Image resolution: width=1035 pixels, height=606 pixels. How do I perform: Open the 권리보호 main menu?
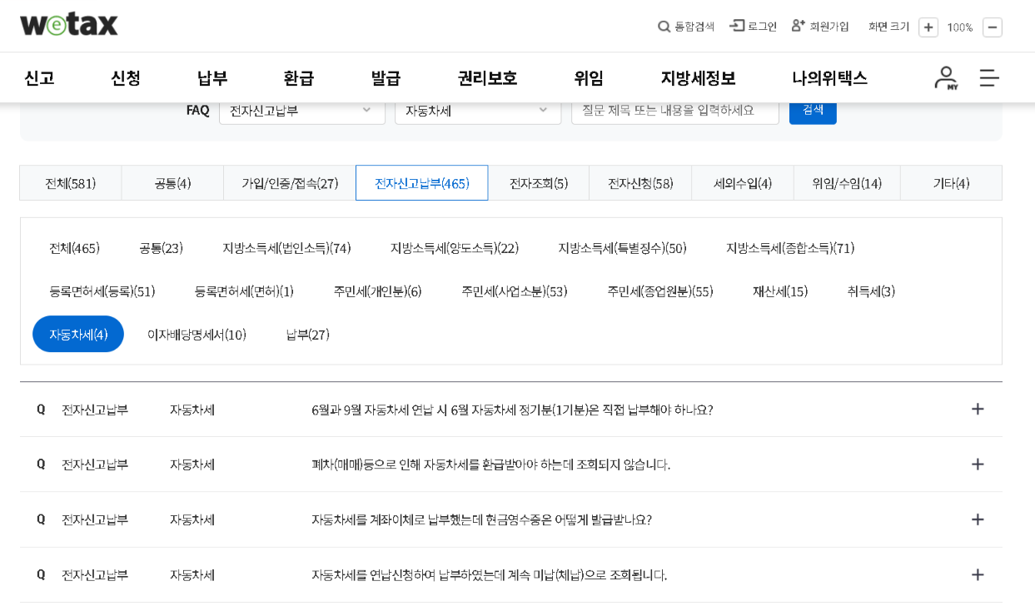pyautogui.click(x=487, y=78)
